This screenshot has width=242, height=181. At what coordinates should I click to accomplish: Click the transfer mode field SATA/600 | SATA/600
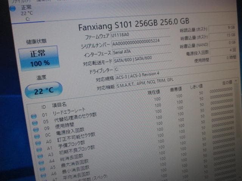[143, 59]
